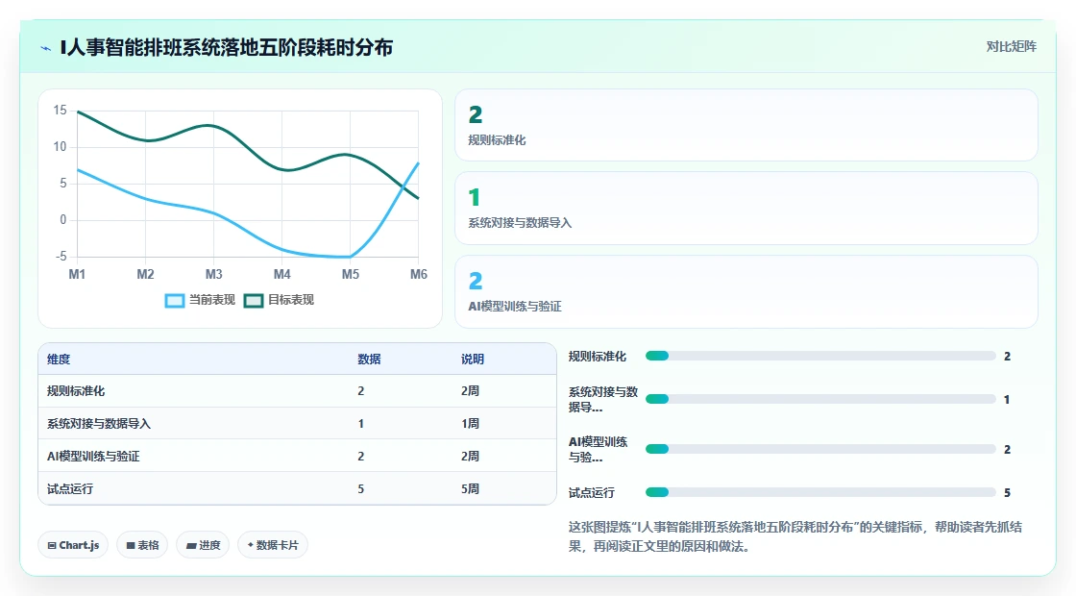Click the 试点运行 progress bar

820,492
